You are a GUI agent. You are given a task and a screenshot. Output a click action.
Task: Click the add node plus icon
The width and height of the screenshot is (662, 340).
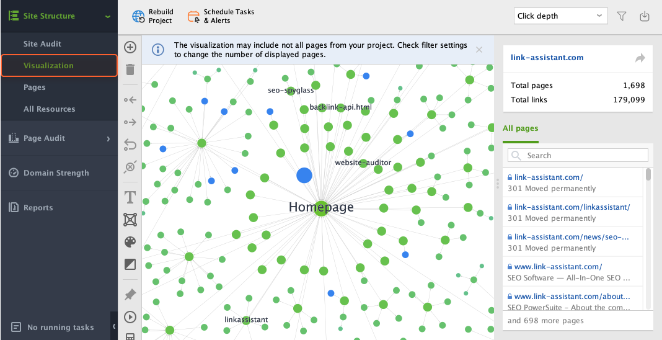point(130,47)
